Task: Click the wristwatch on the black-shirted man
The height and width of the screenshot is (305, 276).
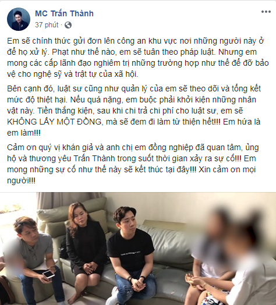Action: pos(143,278)
